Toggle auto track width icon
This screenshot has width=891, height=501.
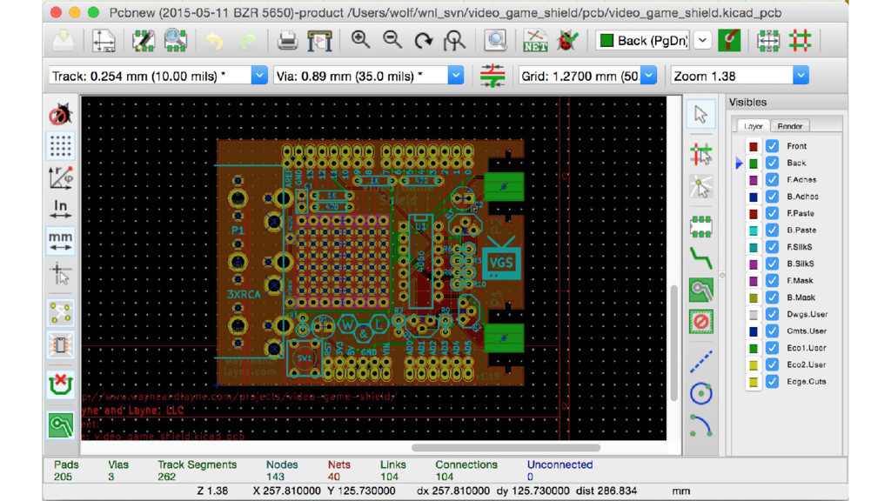[x=492, y=76]
